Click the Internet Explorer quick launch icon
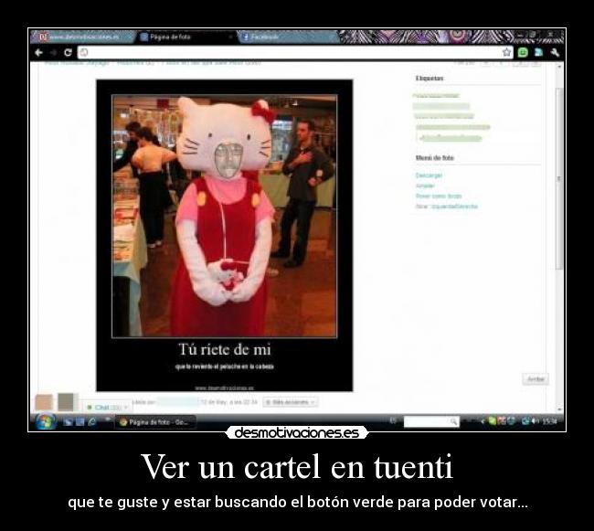Viewport: 594px width, 531px height. [91, 422]
